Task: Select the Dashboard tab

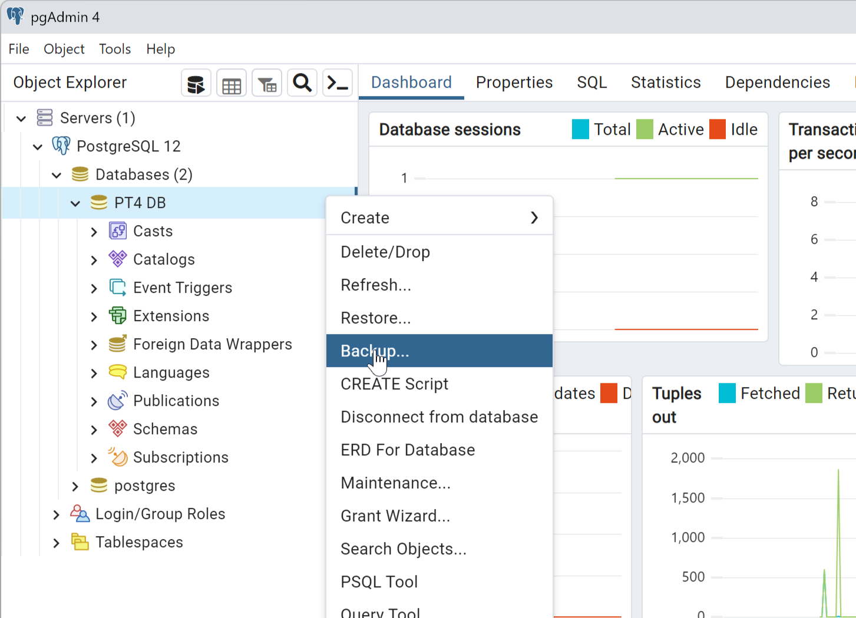Action: 411,82
